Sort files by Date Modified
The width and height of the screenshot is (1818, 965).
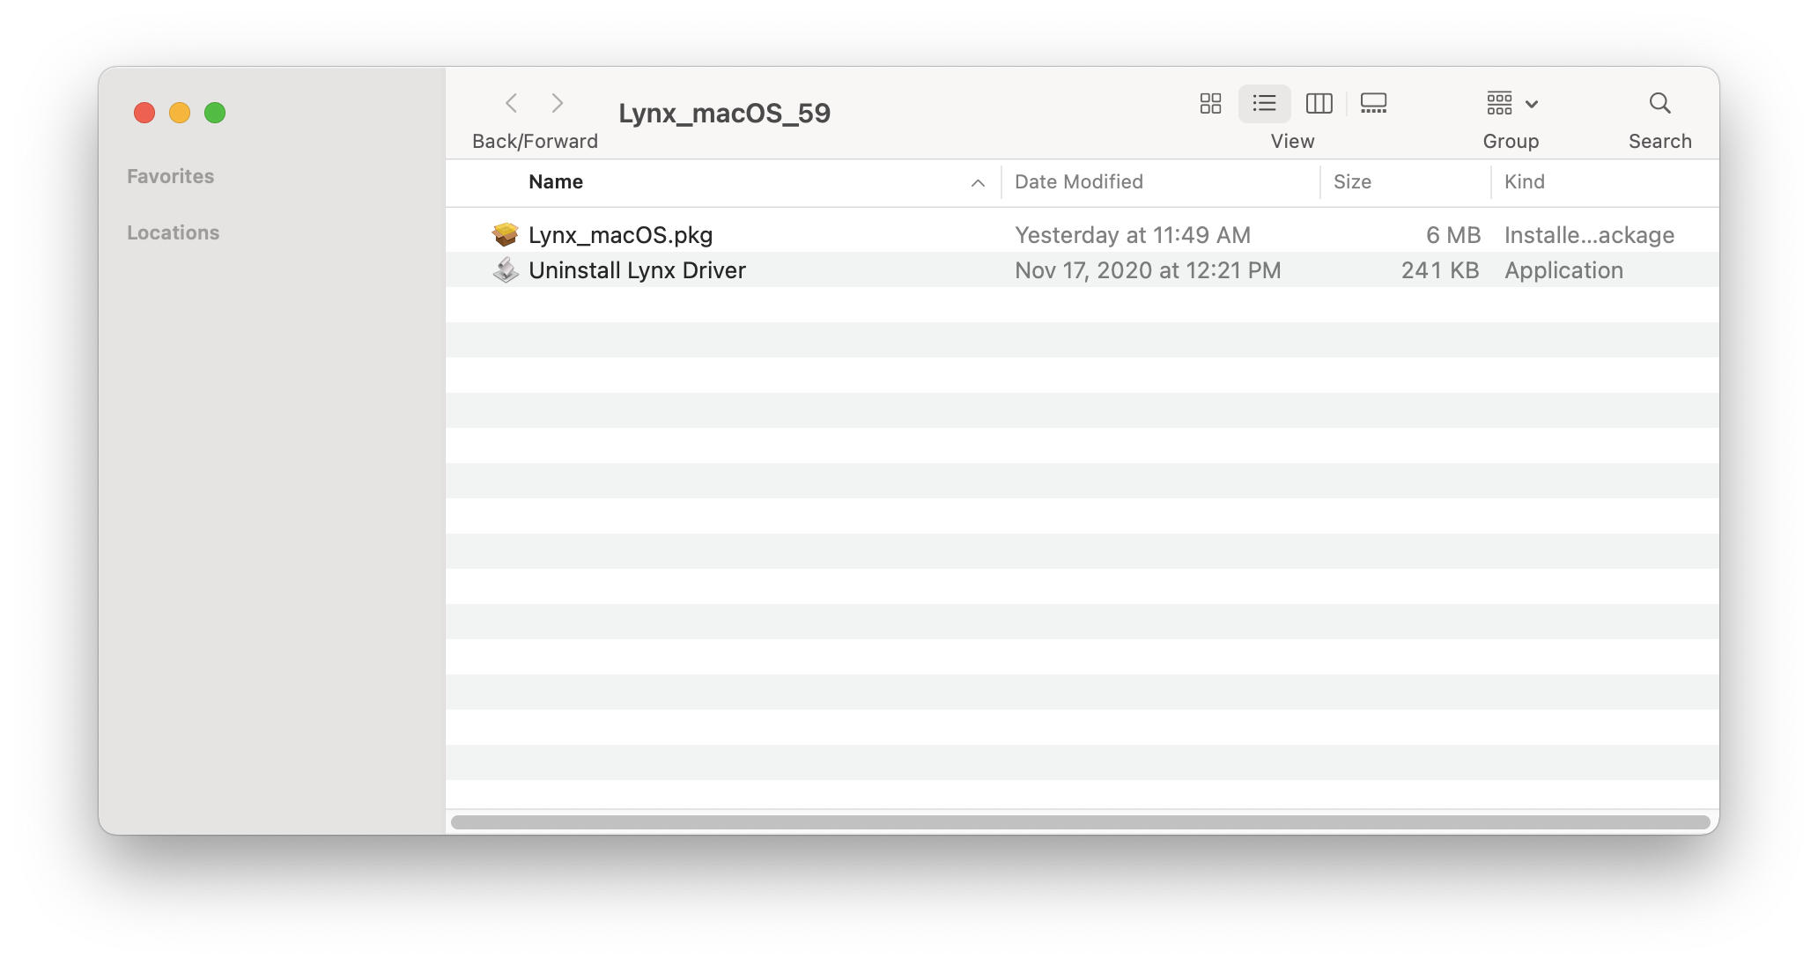point(1079,181)
